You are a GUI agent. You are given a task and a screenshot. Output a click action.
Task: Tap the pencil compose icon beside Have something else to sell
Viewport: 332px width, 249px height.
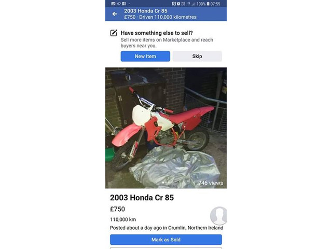click(114, 33)
